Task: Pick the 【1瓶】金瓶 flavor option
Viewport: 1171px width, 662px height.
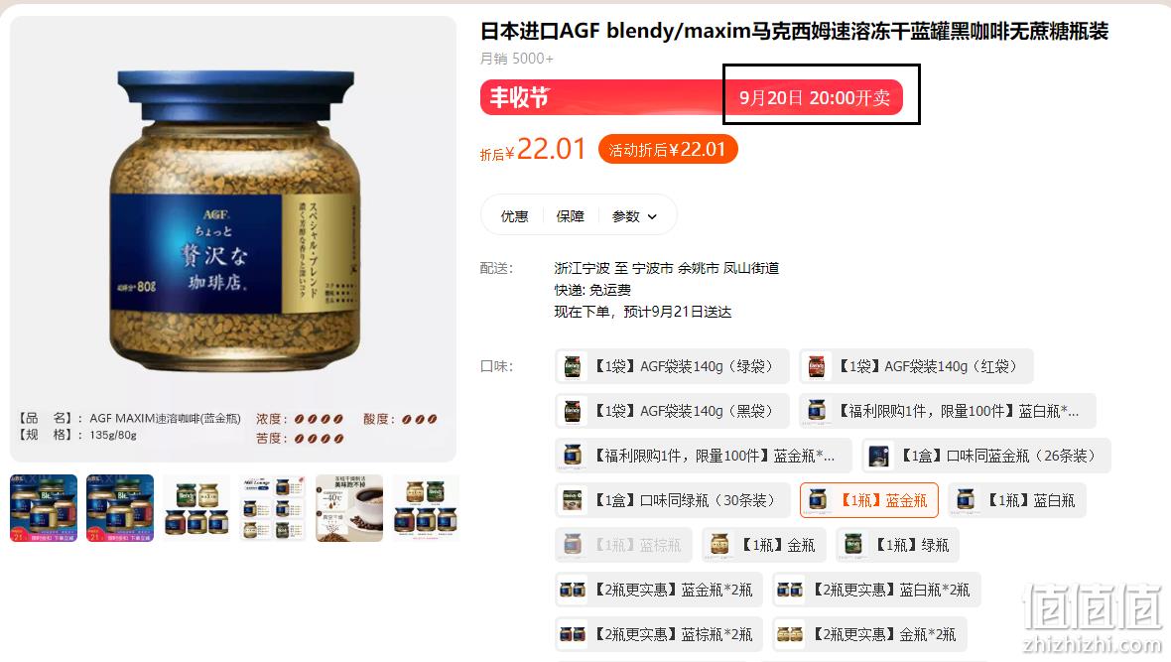Action: 763,545
